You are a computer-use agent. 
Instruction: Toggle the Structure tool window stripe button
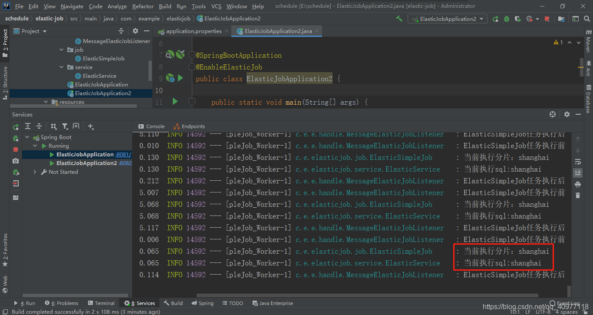click(x=5, y=83)
